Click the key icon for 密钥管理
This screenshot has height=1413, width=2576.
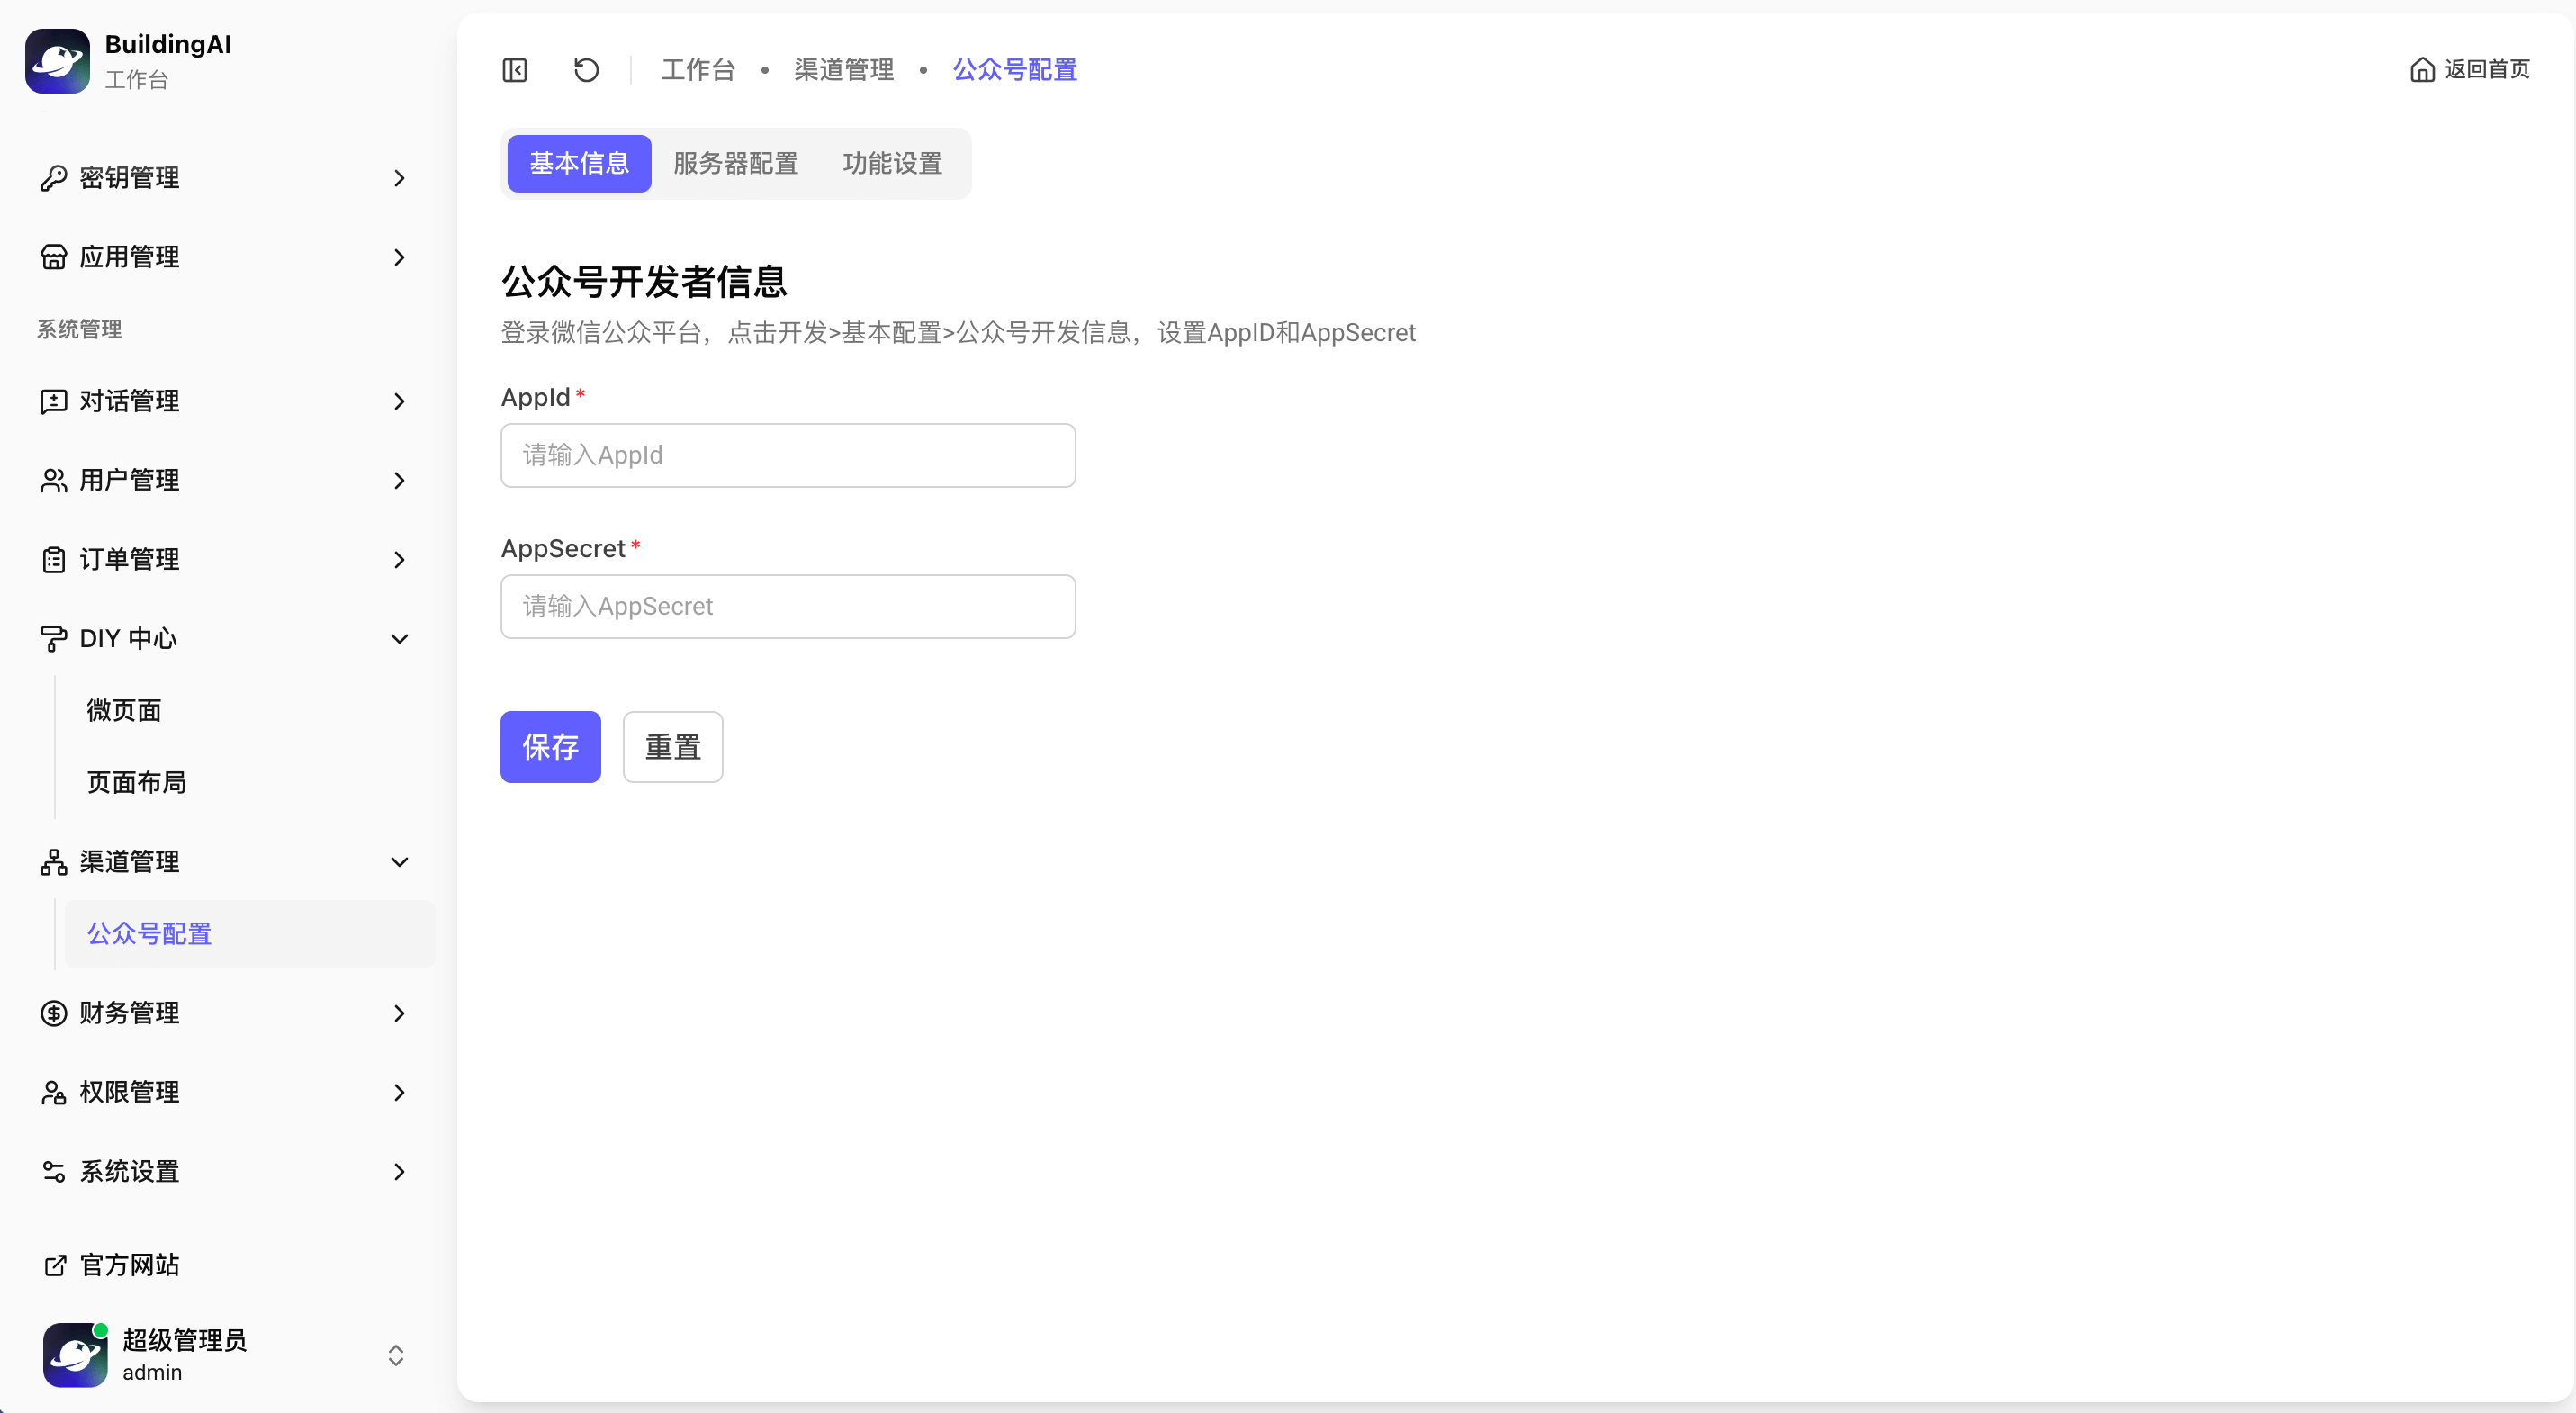coord(53,178)
